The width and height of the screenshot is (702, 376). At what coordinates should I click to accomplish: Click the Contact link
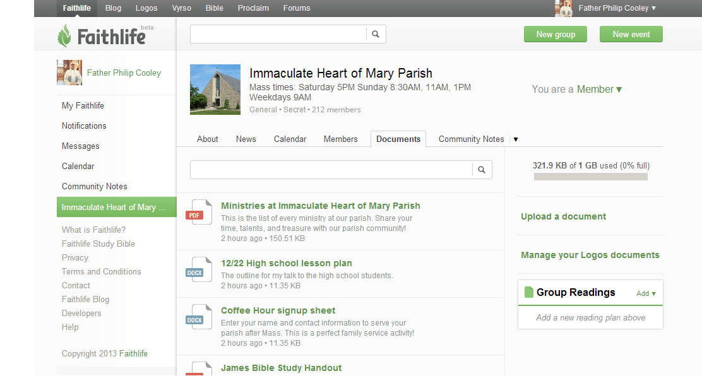tap(76, 286)
